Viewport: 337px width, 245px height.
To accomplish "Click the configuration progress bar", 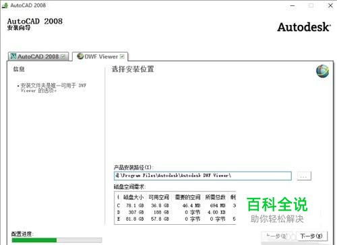I will point(57,240).
